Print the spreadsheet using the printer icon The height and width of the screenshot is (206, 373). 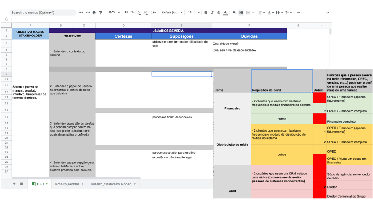(94, 13)
